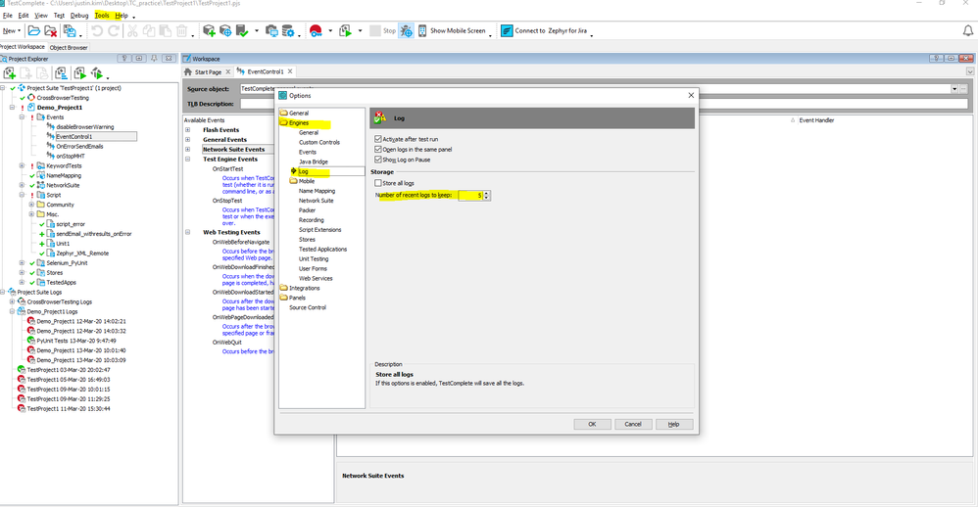This screenshot has width=978, height=507.
Task: Click OK in the Options dialog
Action: [x=592, y=424]
